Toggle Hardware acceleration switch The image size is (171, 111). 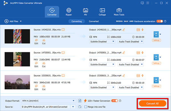160,21
